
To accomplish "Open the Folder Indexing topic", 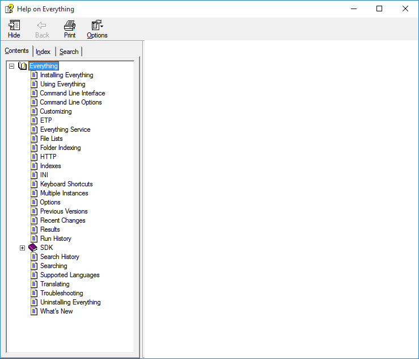I will point(61,148).
